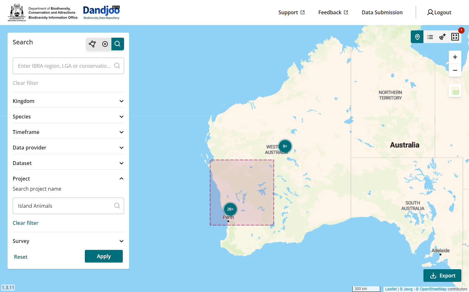Open the Support link

pyautogui.click(x=291, y=12)
